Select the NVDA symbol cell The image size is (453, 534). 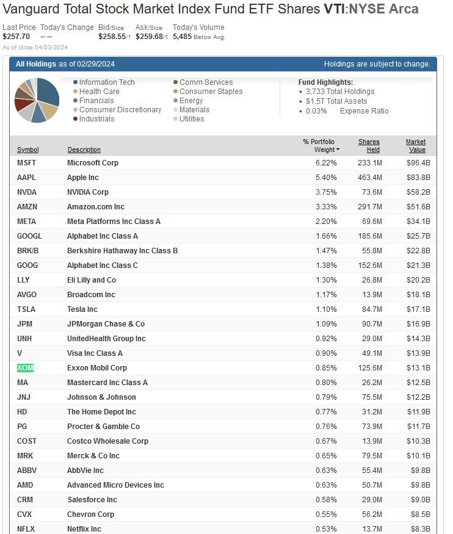click(x=27, y=192)
